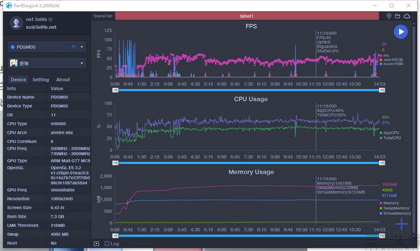Click the user avatar icon
420x251 pixels.
(x=16, y=23)
